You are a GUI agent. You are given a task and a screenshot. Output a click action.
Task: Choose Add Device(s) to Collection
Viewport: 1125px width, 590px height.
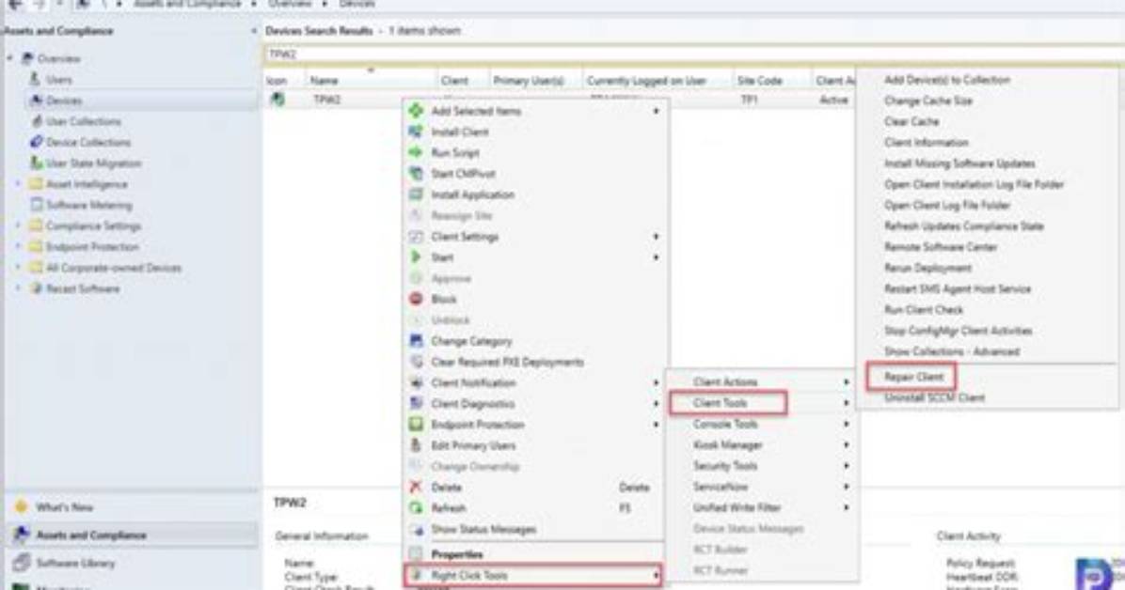(x=947, y=80)
